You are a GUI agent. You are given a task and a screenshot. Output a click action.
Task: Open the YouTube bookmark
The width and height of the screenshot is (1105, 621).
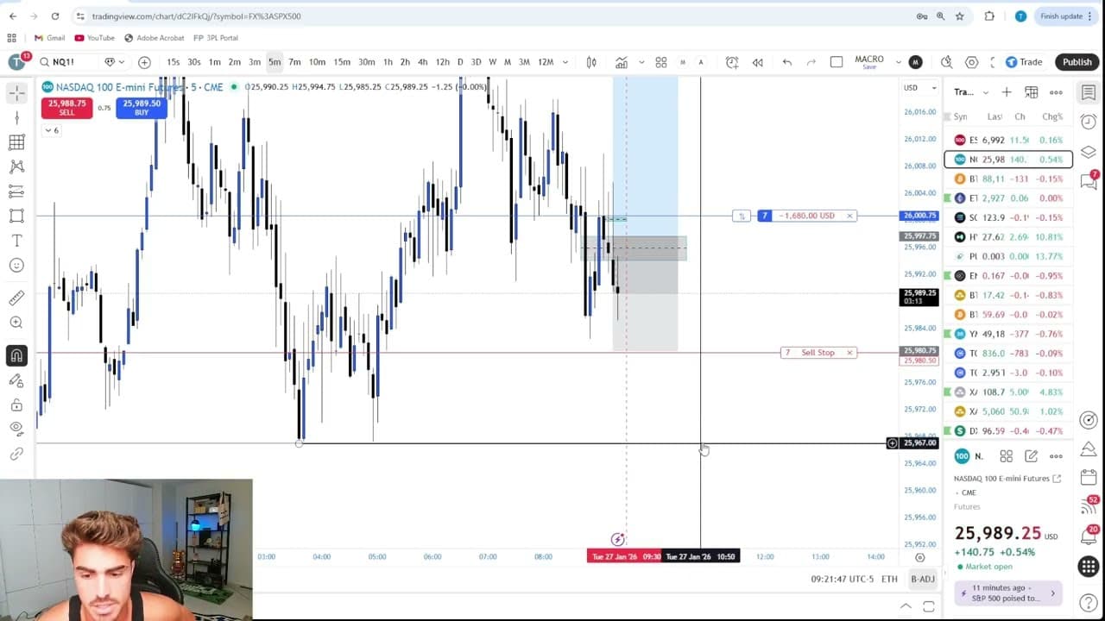(x=95, y=38)
